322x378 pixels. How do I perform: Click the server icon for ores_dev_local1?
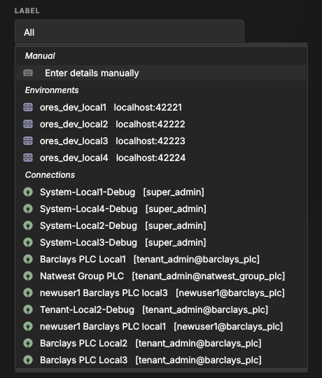coord(28,107)
